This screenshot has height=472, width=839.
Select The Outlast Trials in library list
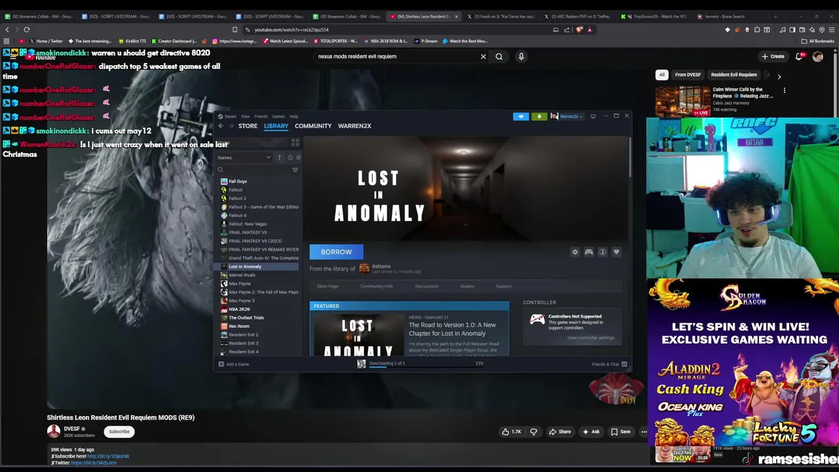click(x=246, y=317)
